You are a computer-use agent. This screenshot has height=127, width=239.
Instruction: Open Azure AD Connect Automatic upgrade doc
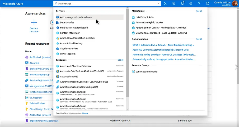click(161, 50)
